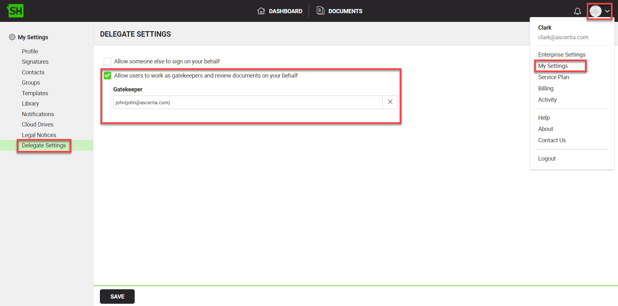Open Profile settings in sidebar
This screenshot has width=618, height=306.
point(30,51)
